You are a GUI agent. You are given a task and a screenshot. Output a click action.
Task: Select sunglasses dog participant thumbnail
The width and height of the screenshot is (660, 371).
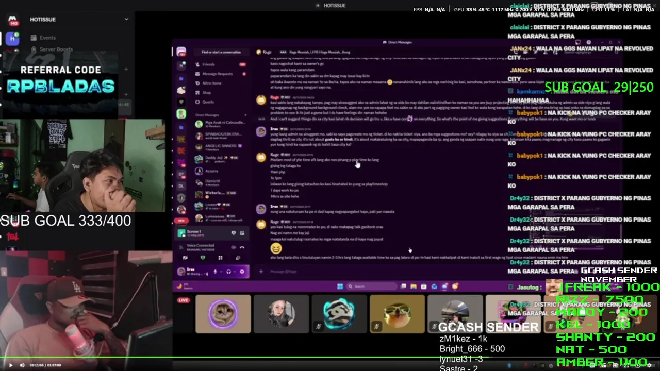398,314
